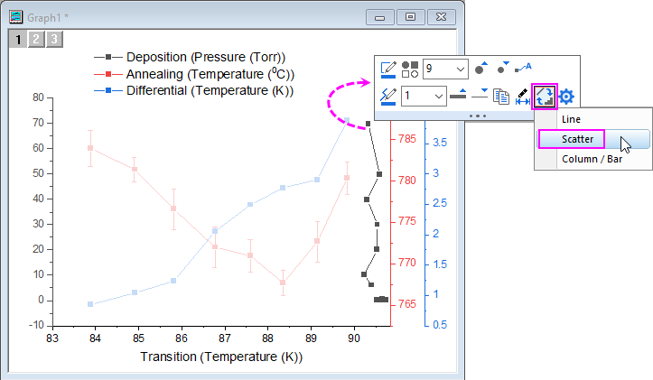
Task: Open plot properties gear icon
Action: (566, 97)
